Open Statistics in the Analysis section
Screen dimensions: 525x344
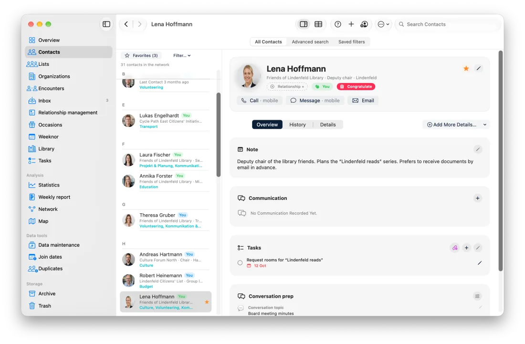click(x=69, y=185)
